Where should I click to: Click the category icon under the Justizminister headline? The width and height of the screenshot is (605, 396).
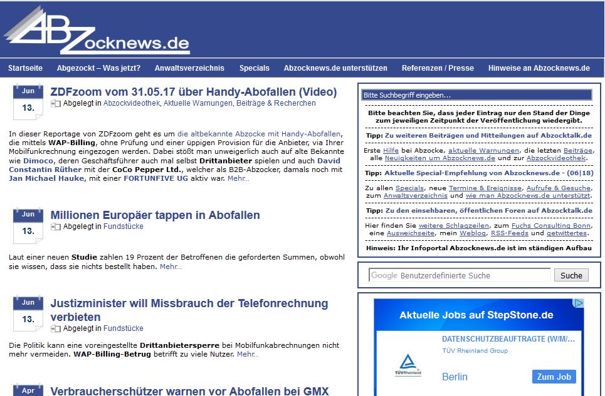56,328
